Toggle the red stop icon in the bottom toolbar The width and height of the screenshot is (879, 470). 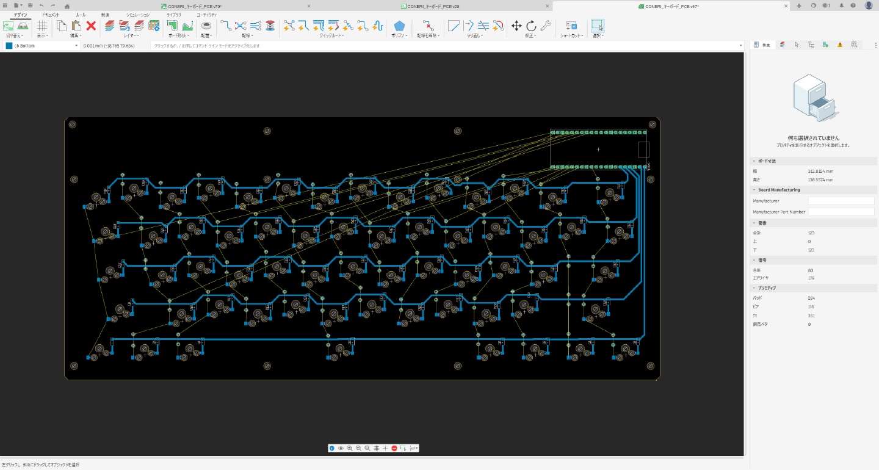pos(394,448)
